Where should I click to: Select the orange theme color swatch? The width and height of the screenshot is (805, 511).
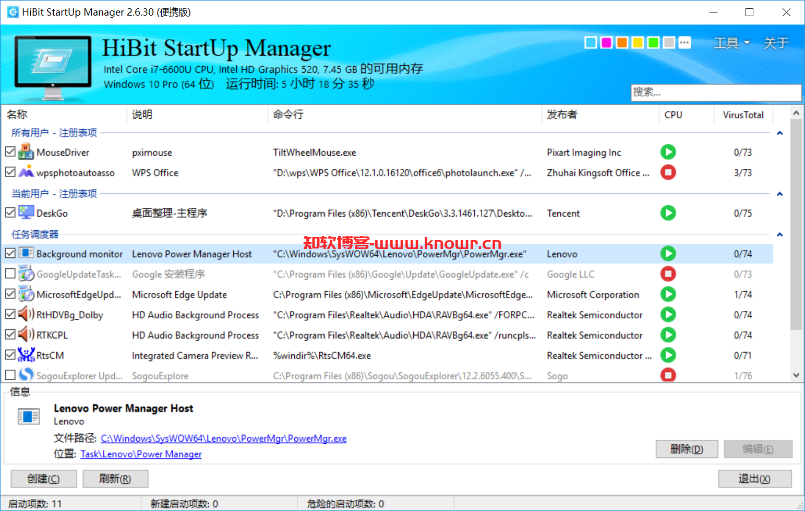pyautogui.click(x=622, y=43)
